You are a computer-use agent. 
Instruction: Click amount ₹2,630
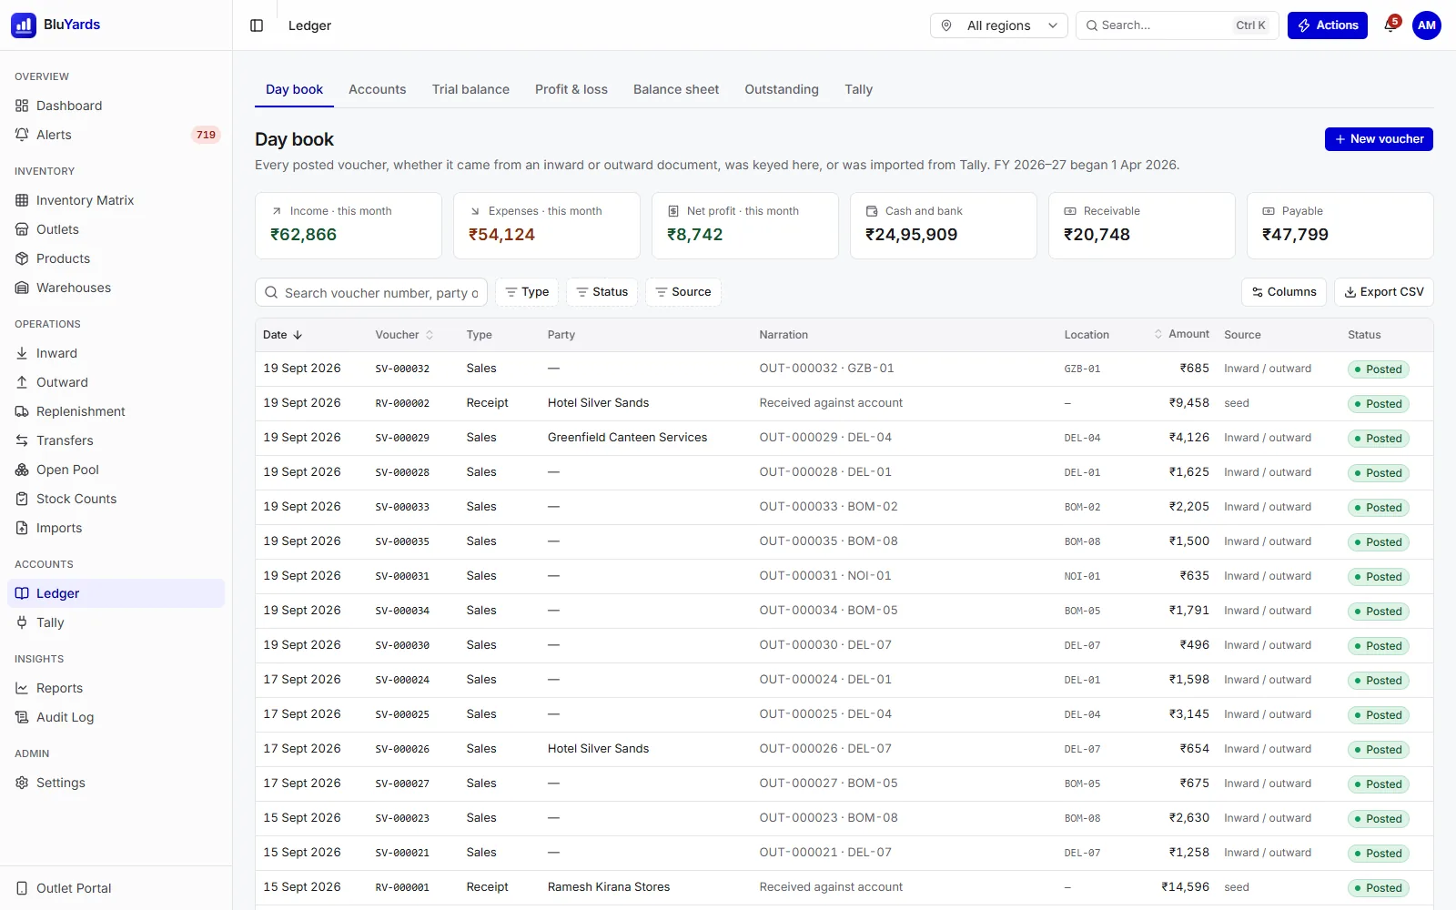coord(1188,818)
